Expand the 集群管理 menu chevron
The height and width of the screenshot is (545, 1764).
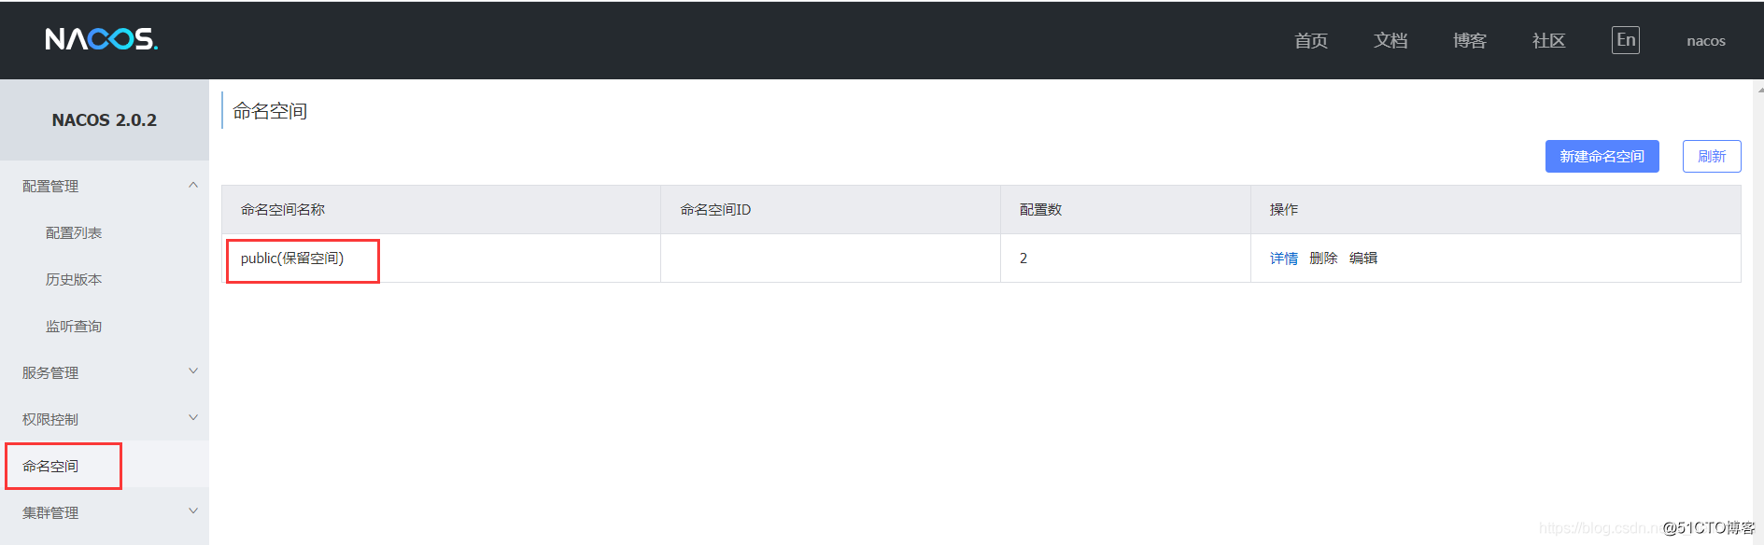(193, 511)
